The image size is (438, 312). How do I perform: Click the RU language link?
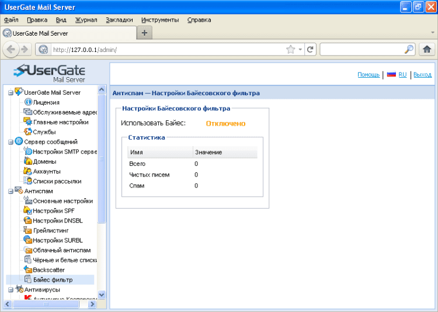pyautogui.click(x=402, y=75)
